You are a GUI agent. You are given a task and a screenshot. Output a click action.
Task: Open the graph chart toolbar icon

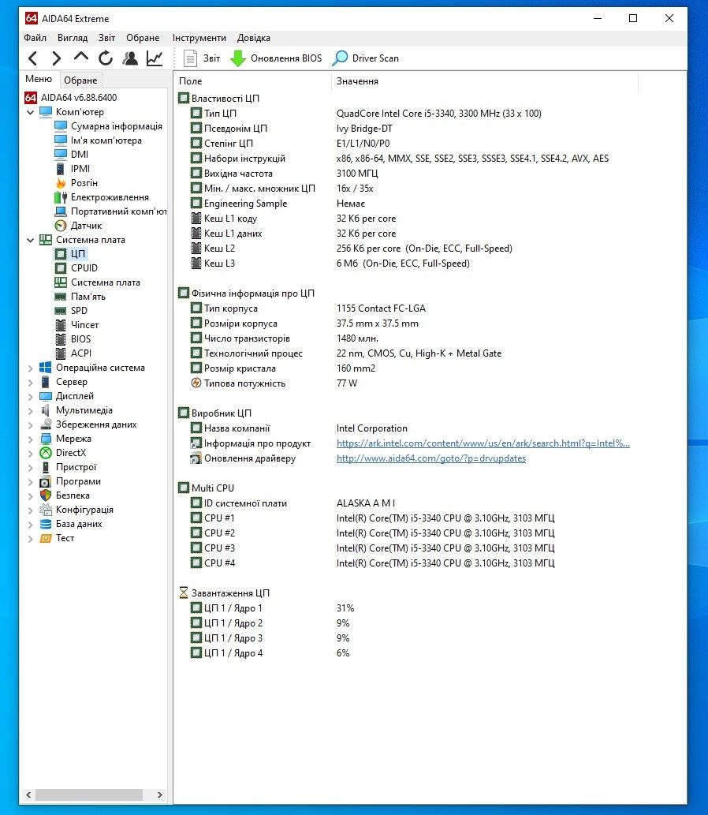[155, 58]
